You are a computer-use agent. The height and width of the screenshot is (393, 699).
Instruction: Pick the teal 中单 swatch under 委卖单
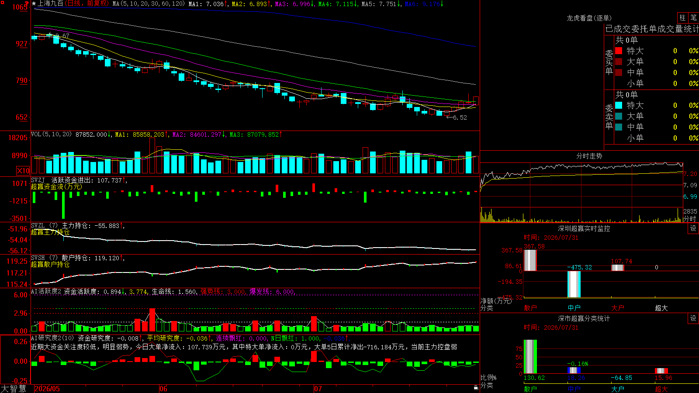[619, 127]
